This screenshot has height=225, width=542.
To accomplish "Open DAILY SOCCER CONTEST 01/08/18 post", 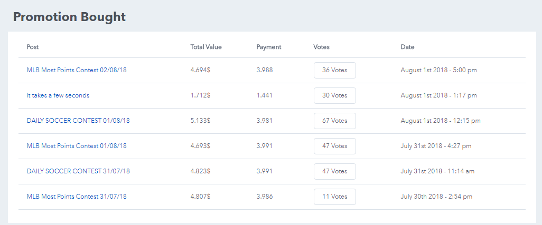I will [x=78, y=121].
